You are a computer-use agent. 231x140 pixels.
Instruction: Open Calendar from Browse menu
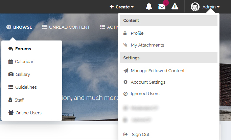[21, 61]
